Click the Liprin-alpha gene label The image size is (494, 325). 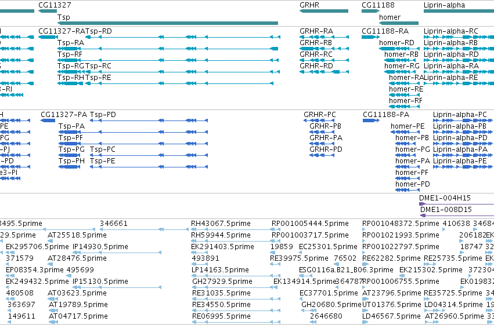tap(444, 5)
